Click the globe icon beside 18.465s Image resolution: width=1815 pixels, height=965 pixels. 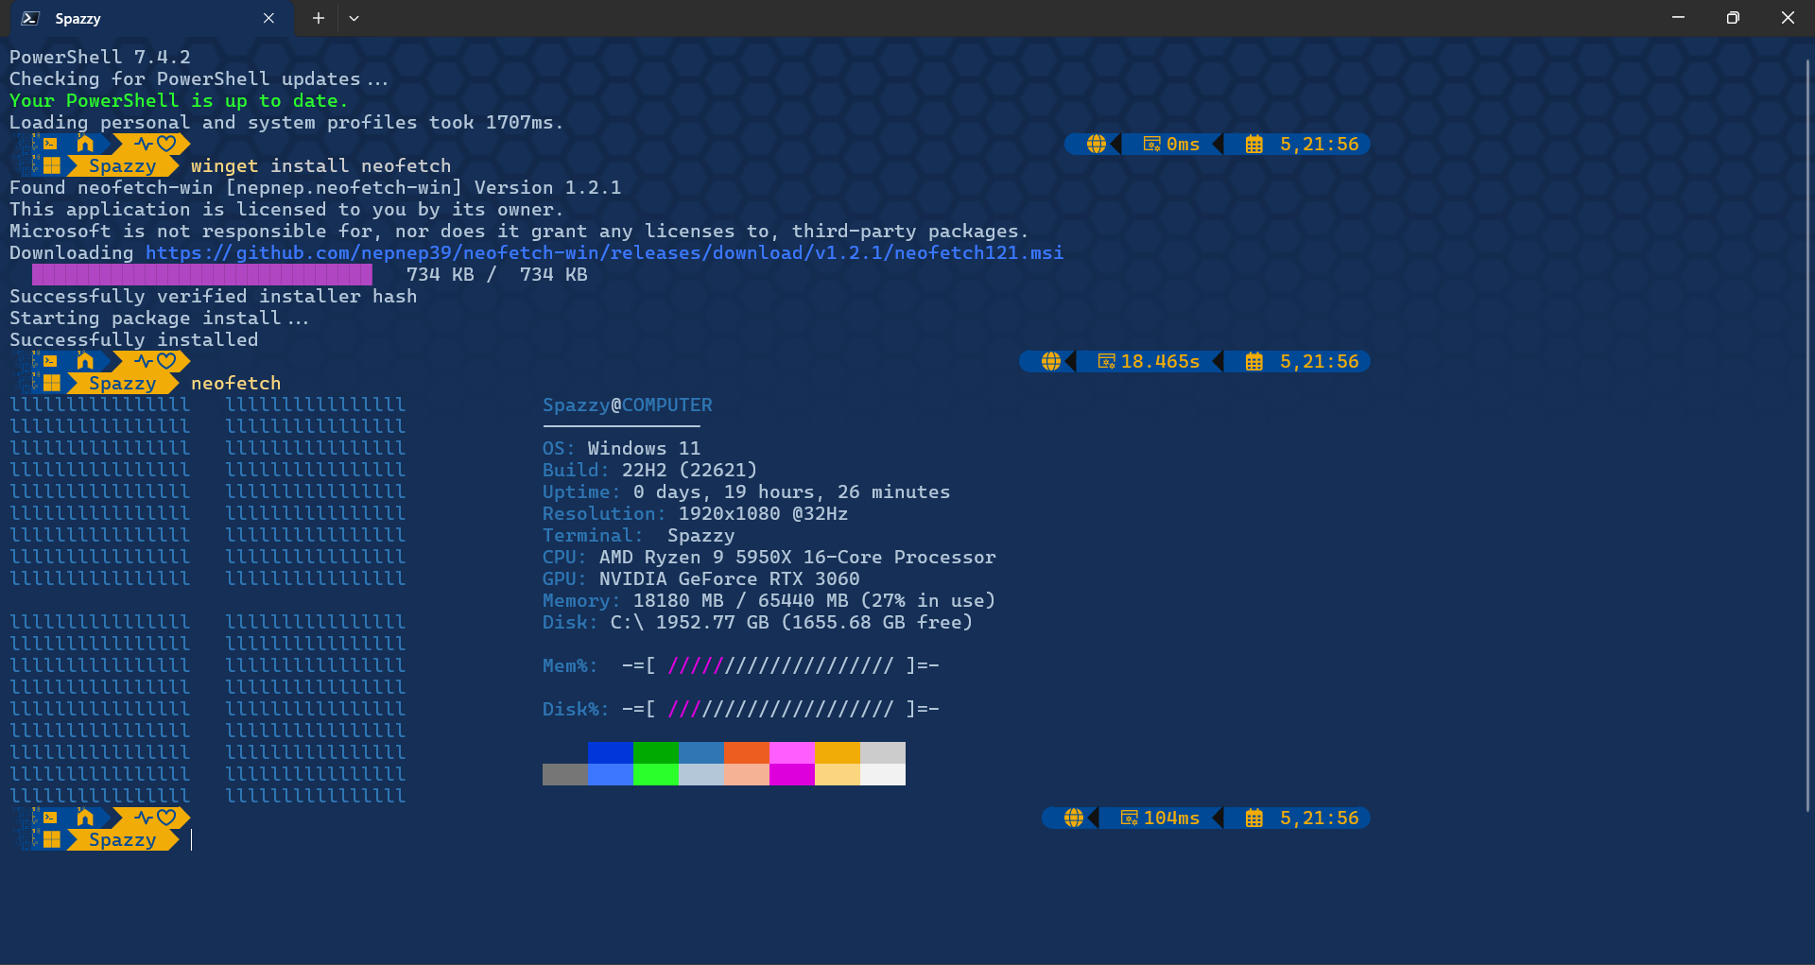coord(1050,361)
